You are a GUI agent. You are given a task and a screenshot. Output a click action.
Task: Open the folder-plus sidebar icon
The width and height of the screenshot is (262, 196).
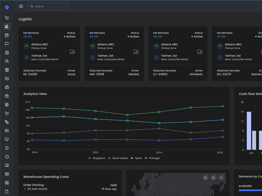[x=7, y=78]
